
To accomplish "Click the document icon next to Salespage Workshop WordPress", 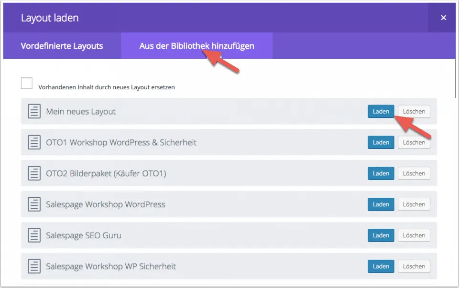I will 33,204.
